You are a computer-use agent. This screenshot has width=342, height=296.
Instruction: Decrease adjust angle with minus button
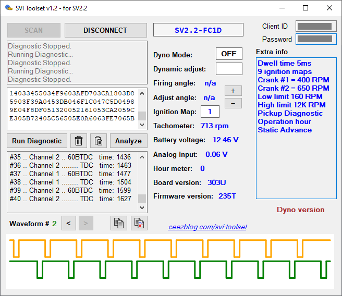233,103
